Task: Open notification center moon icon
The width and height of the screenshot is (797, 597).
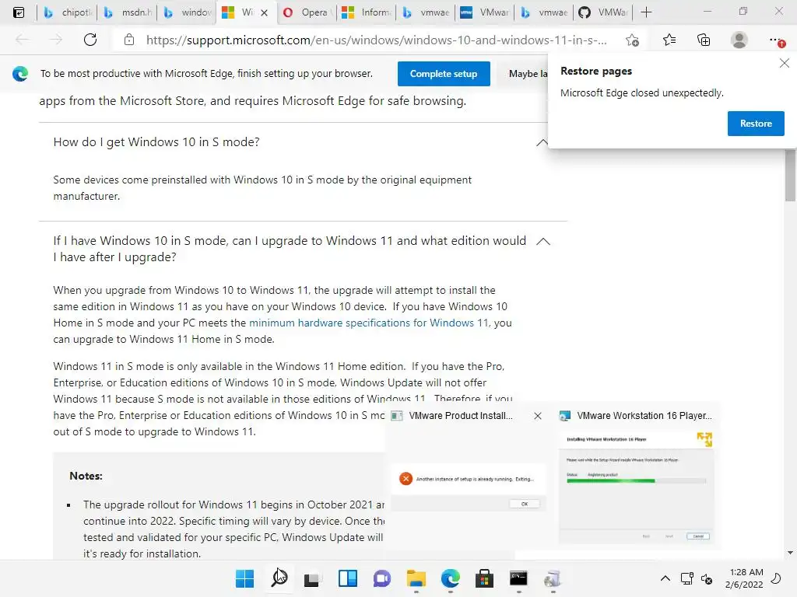Action: tap(776, 578)
